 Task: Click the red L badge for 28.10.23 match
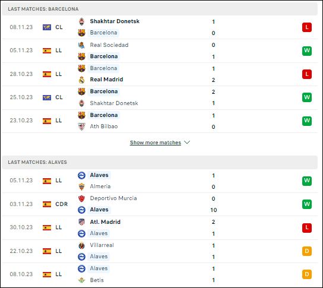(307, 74)
